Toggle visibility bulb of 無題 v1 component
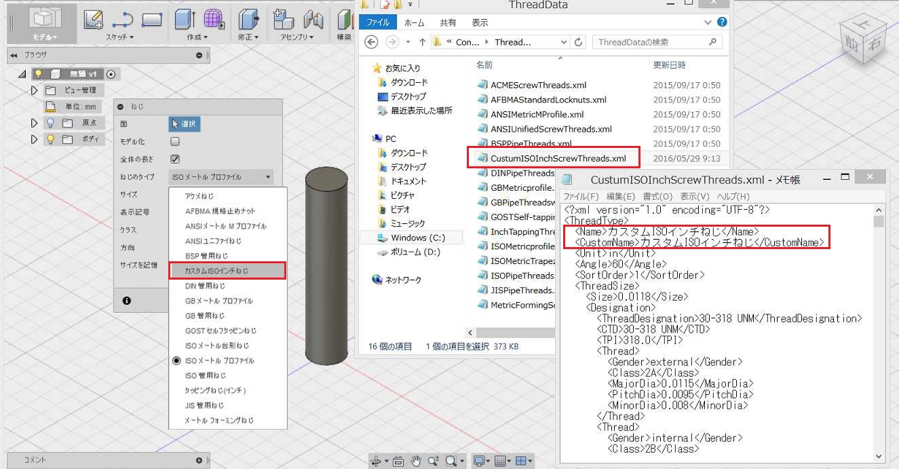Screen dimensions: 899x469 click(39, 74)
